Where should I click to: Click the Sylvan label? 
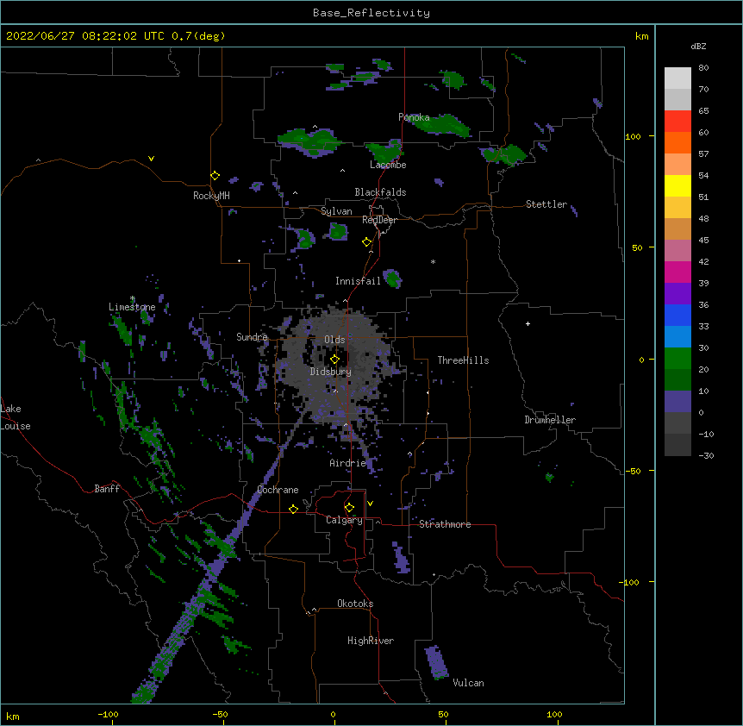click(x=336, y=211)
